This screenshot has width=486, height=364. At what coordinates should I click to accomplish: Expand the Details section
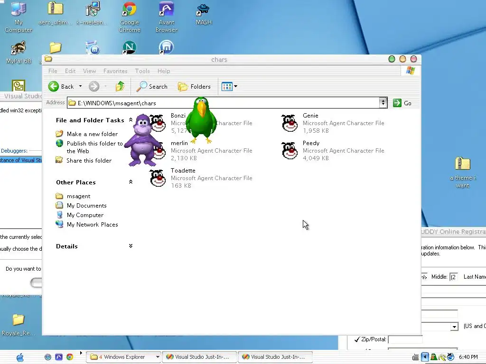coord(131,246)
